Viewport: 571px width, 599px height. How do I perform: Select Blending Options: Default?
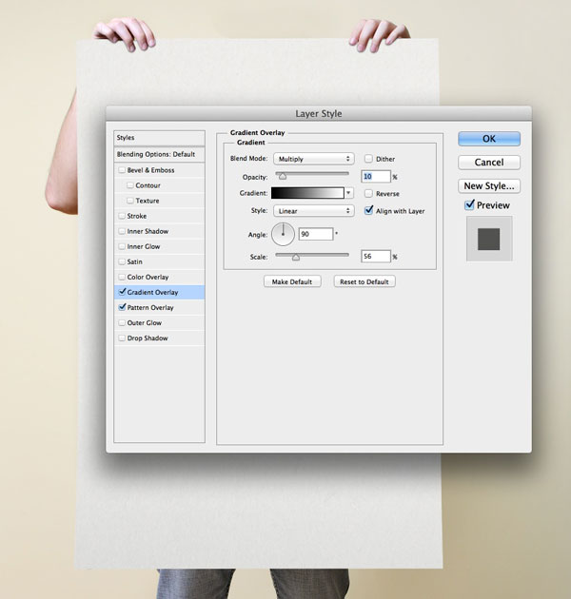(159, 154)
